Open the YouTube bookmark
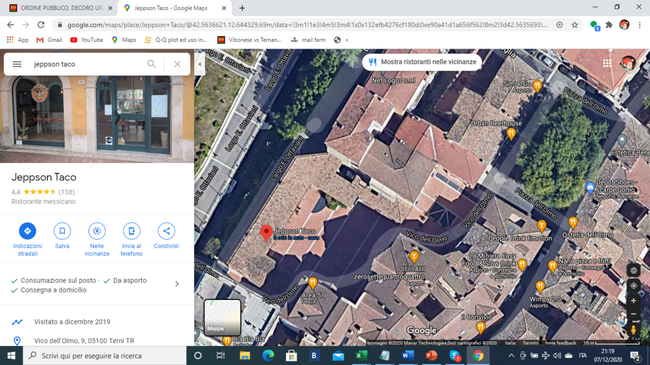 point(87,40)
